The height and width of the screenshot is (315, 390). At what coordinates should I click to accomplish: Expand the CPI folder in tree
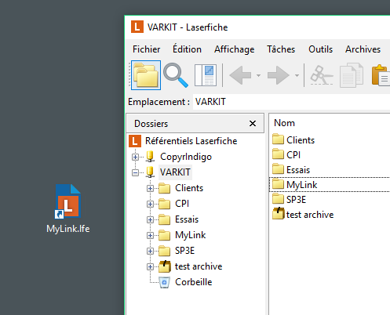coord(150,204)
